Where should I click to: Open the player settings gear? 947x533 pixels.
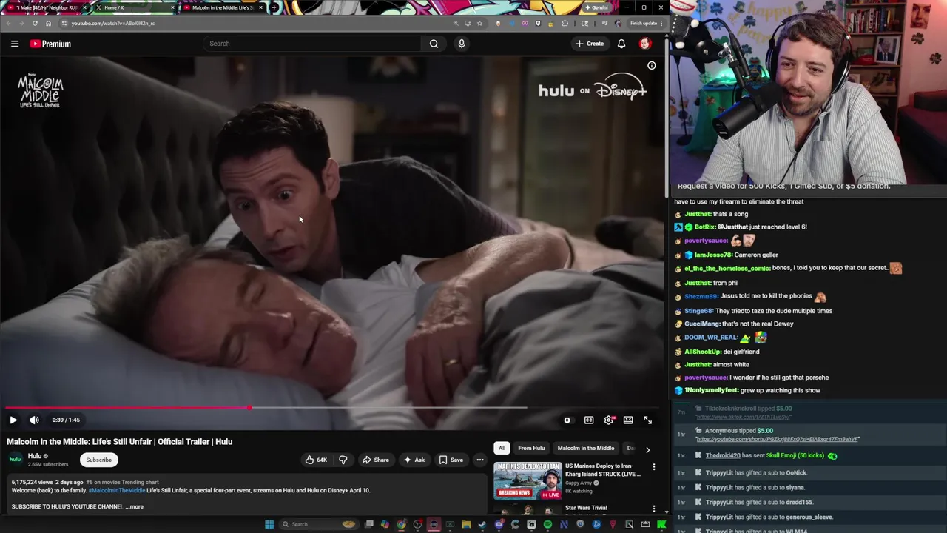coord(609,420)
